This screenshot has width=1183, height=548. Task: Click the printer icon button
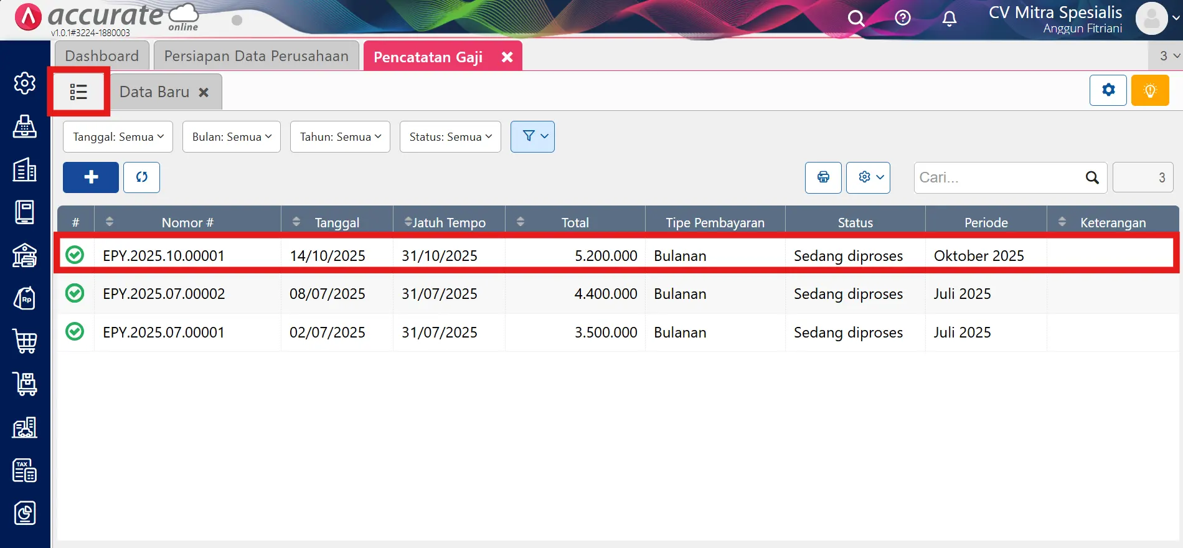pos(823,177)
